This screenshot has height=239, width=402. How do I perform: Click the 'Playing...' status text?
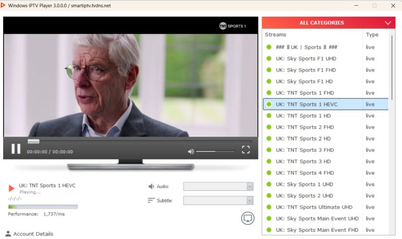tap(30, 192)
